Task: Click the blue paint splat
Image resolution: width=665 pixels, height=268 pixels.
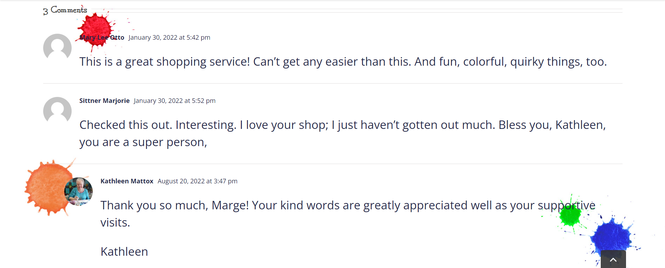Action: pos(611,237)
